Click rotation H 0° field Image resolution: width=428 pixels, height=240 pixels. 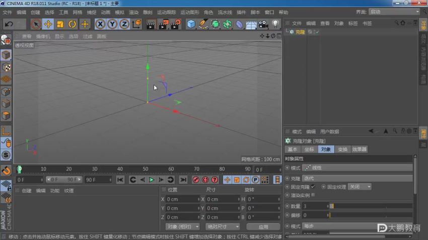(x=264, y=199)
